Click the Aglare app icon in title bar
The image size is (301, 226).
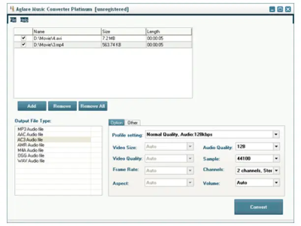coord(12,9)
